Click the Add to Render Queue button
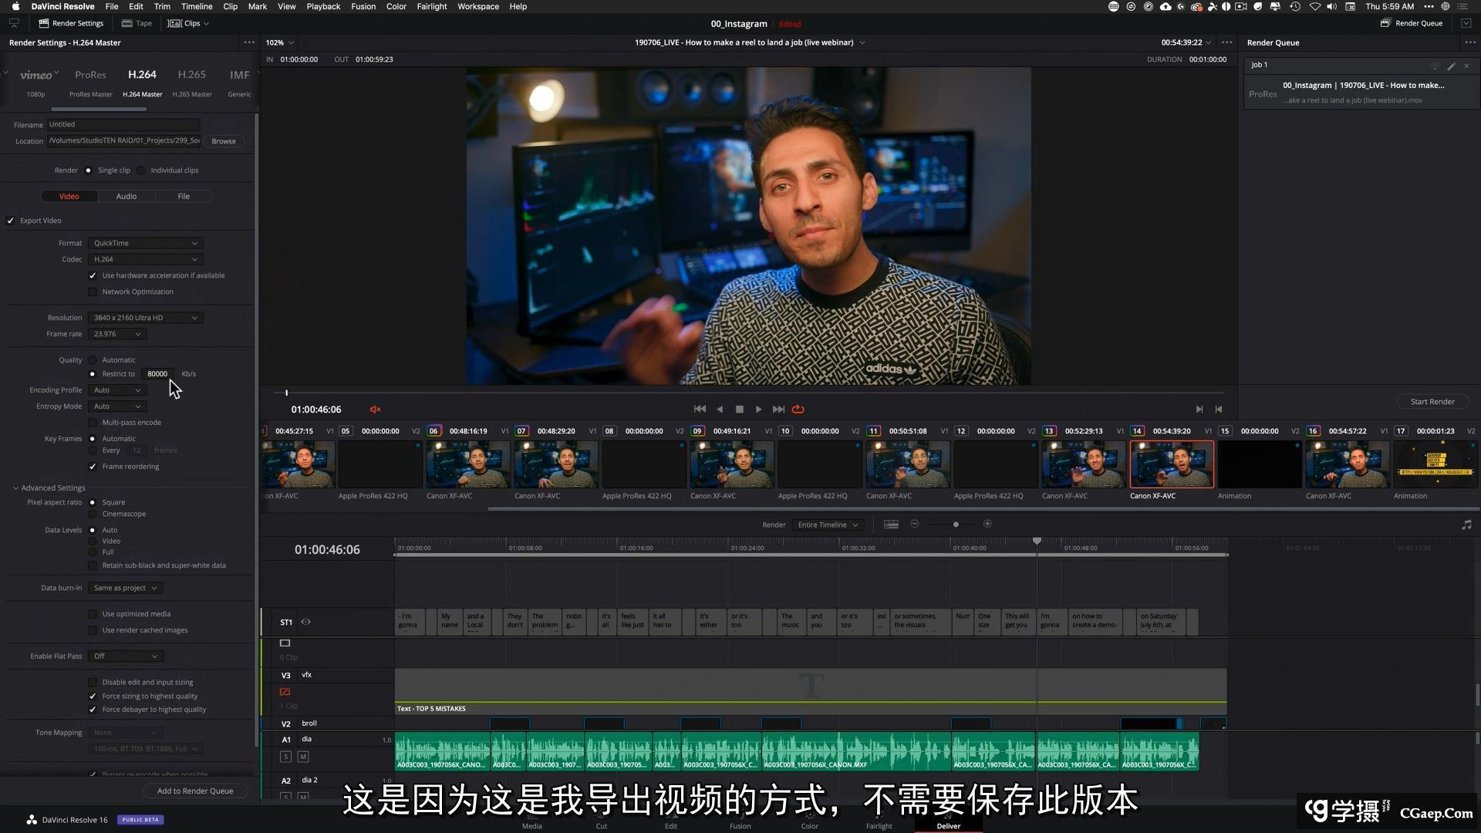 [x=195, y=791]
